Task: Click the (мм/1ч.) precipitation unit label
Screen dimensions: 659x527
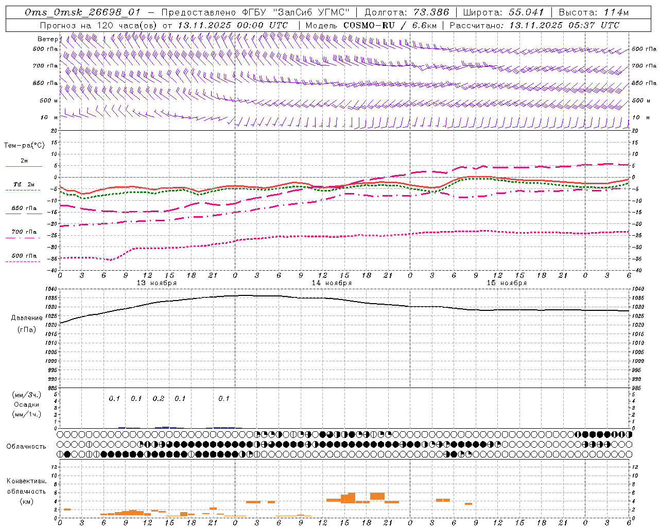Action: tap(27, 414)
